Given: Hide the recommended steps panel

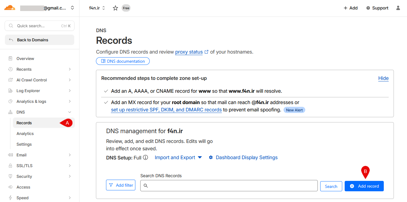Looking at the screenshot, I should pyautogui.click(x=383, y=78).
